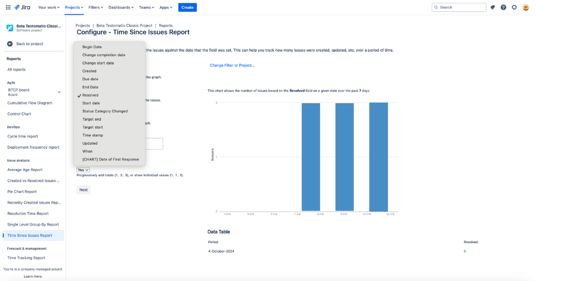587x281 pixels.
Task: Open the Dashboards menu
Action: [x=121, y=7]
